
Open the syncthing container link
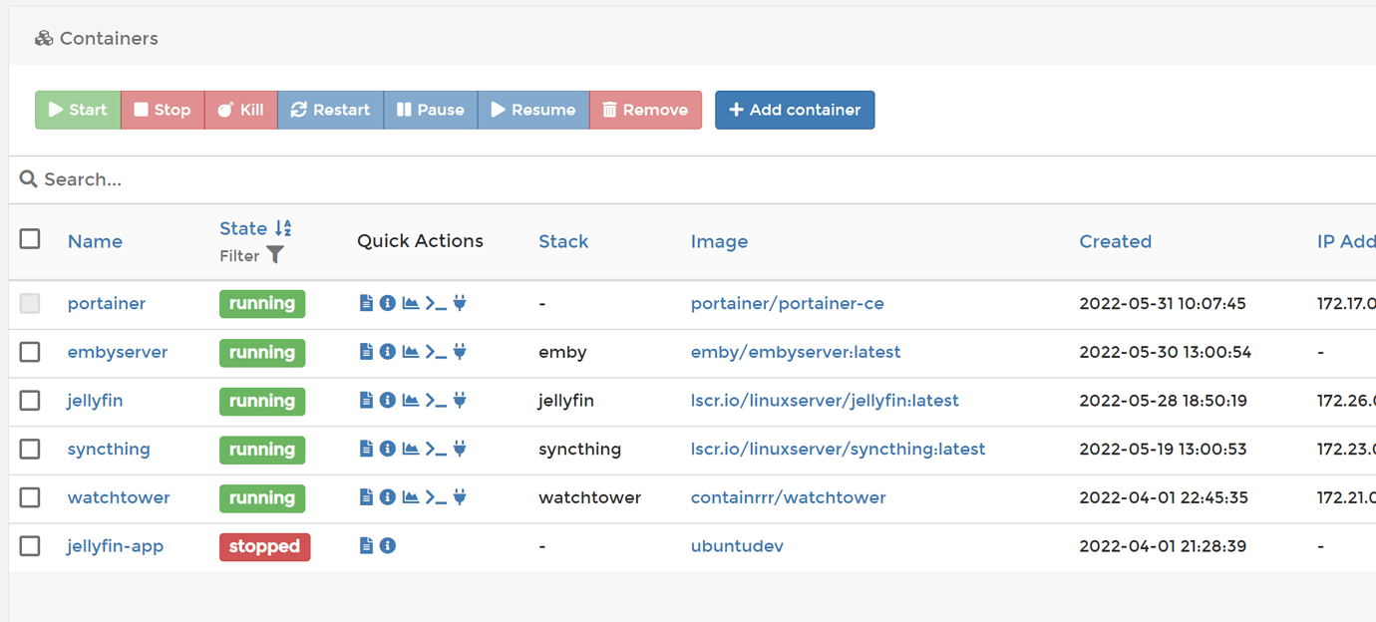(109, 450)
